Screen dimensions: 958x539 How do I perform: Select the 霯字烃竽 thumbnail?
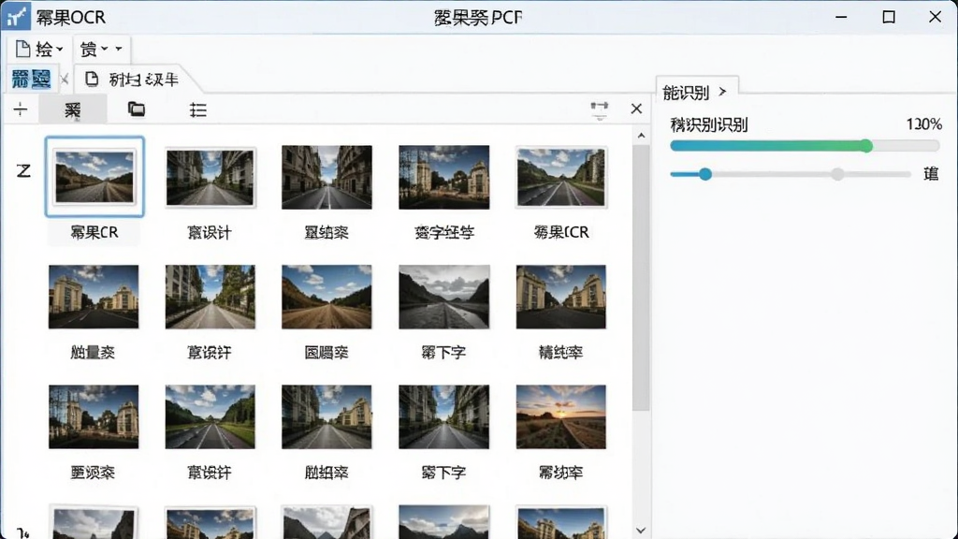[444, 177]
